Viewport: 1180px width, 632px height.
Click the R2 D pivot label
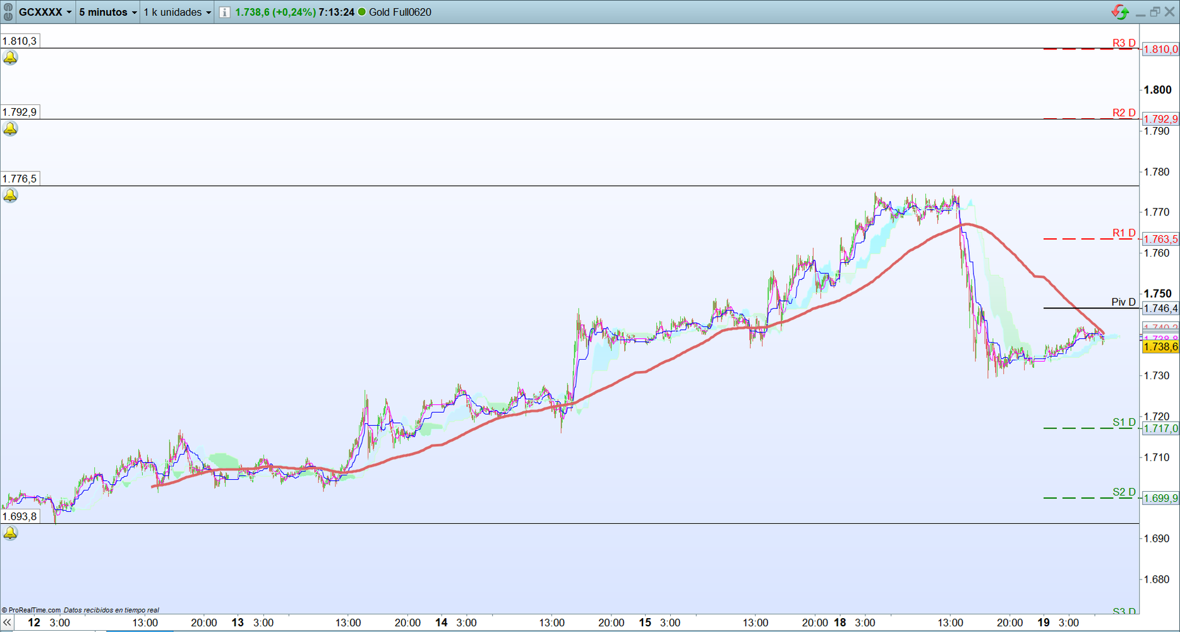[x=1124, y=112]
